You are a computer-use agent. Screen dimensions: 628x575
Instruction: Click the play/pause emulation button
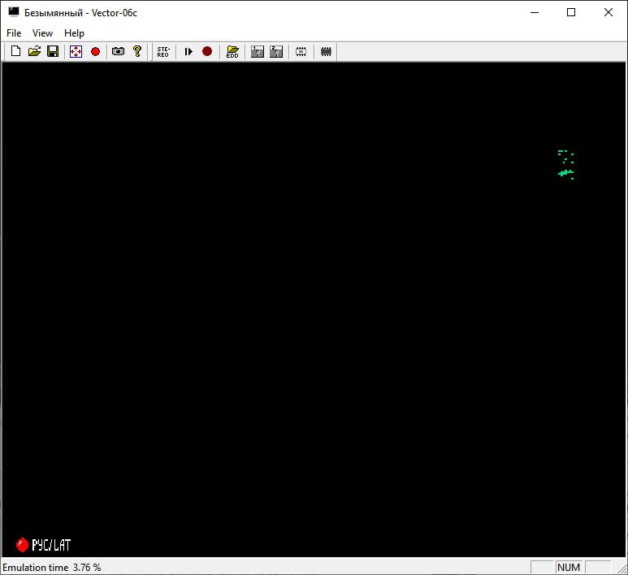tap(188, 51)
